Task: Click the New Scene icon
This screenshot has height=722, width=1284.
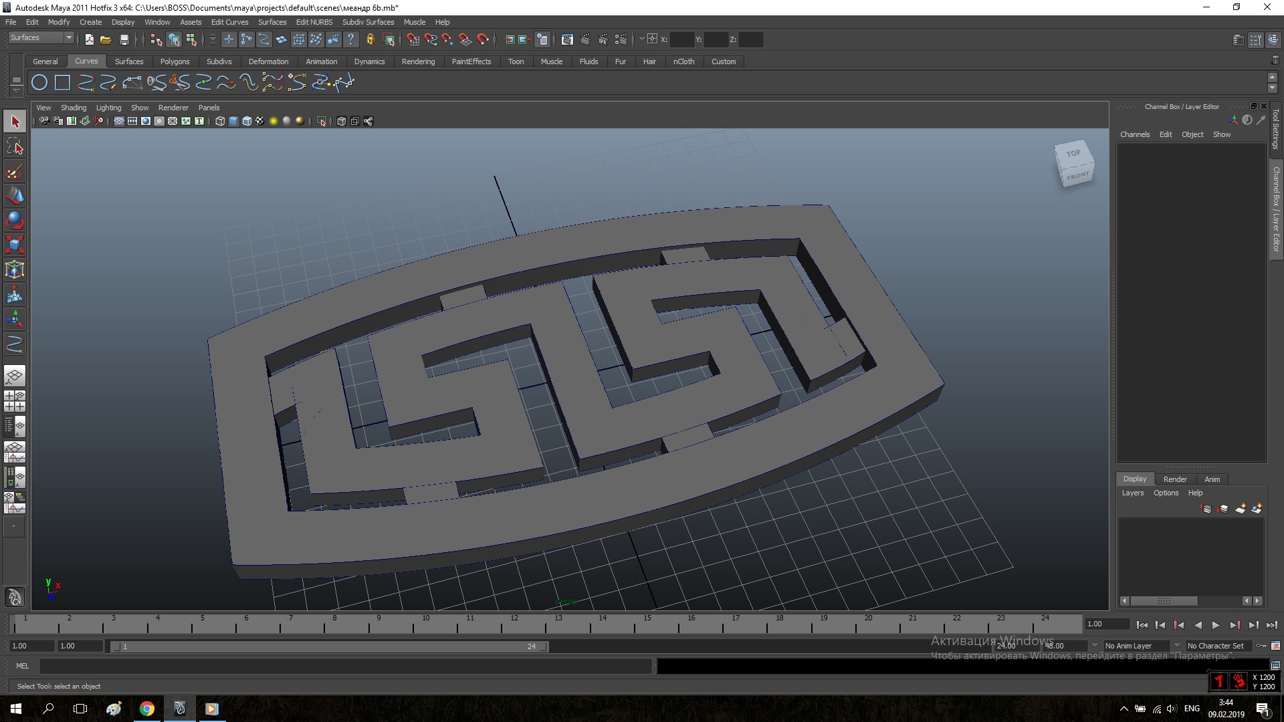Action: (x=89, y=39)
